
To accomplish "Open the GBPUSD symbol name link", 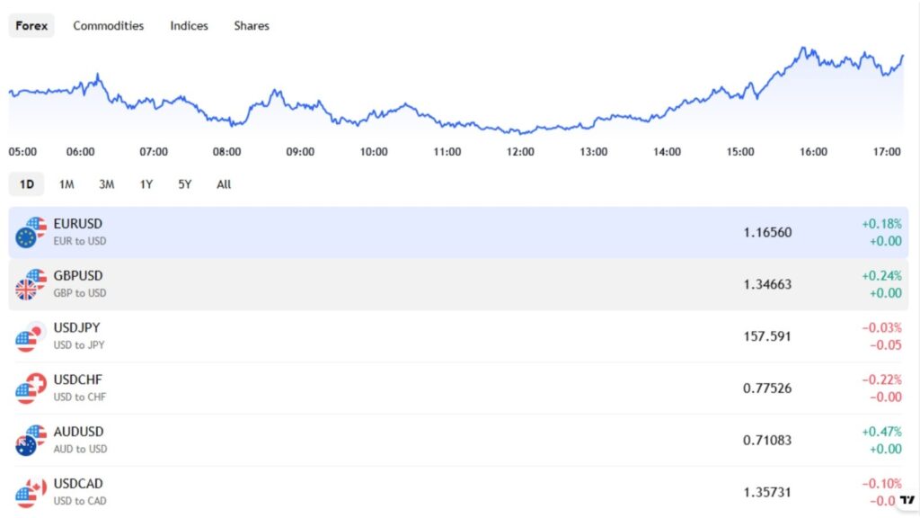I will (x=78, y=275).
